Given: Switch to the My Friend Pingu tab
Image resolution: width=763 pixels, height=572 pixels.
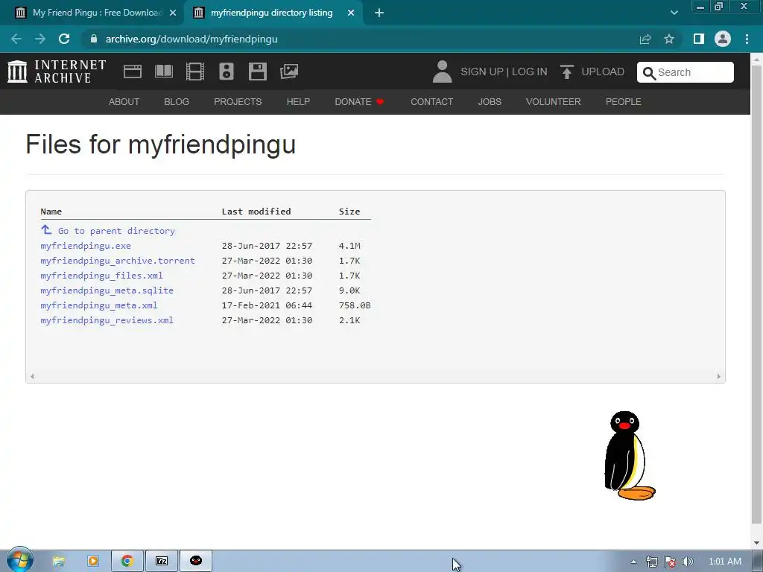Looking at the screenshot, I should pos(96,13).
